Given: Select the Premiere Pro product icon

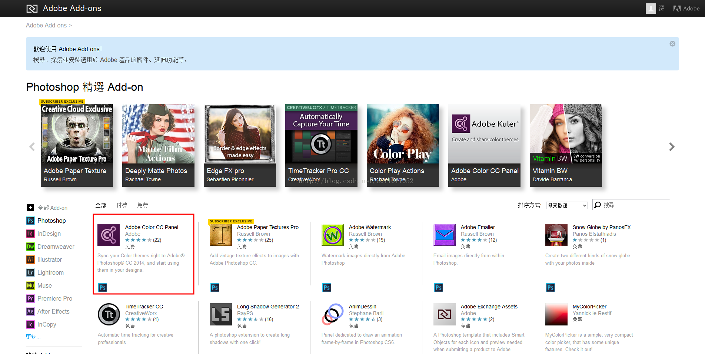Looking at the screenshot, I should click(30, 299).
